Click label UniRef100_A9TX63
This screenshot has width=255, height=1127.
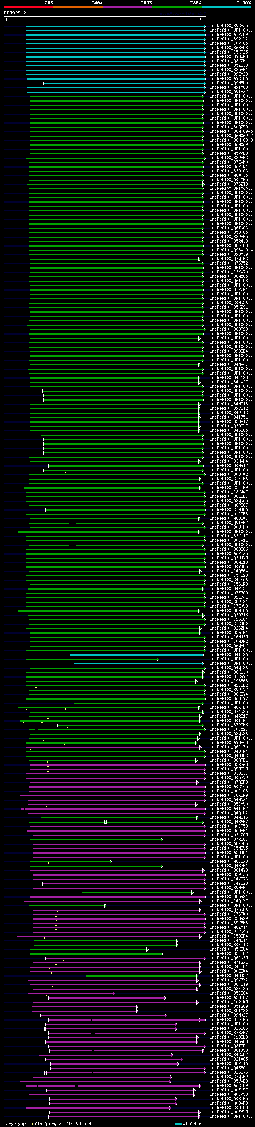pos(228,88)
